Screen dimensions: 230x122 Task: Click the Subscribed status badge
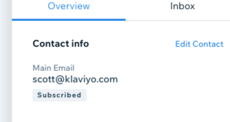[x=59, y=95]
